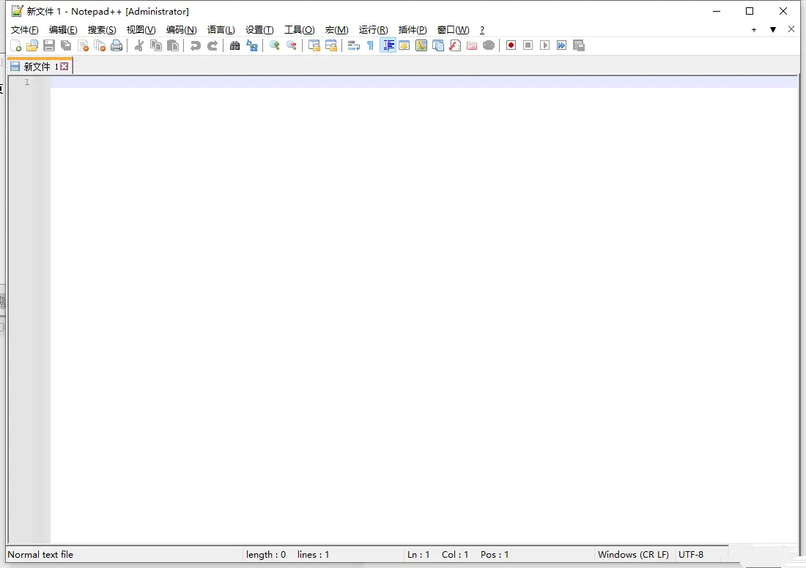Open the 语言(L) language menu
Image resolution: width=806 pixels, height=568 pixels.
[x=221, y=30]
